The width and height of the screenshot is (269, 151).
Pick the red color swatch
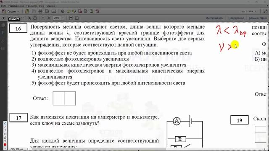click(x=5, y=145)
